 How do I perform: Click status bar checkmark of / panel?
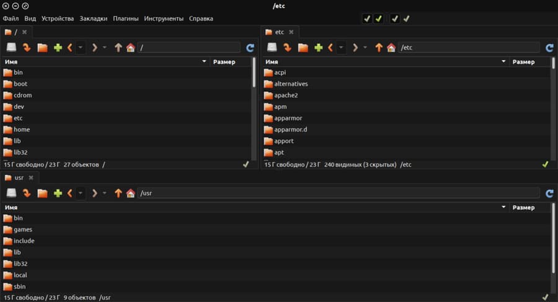click(246, 164)
